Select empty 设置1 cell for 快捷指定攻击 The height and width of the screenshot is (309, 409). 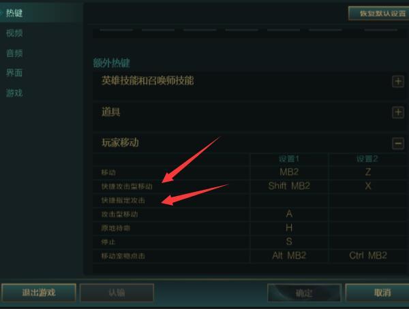tap(289, 200)
